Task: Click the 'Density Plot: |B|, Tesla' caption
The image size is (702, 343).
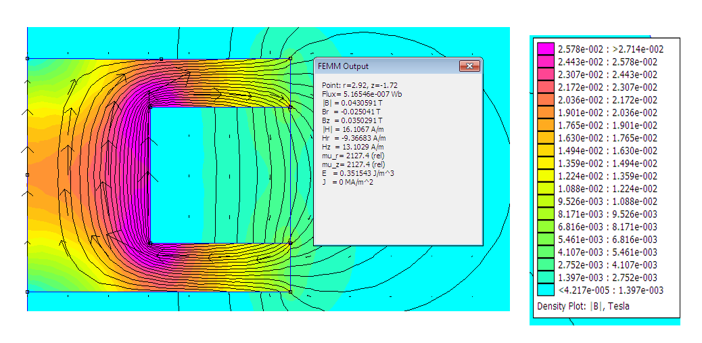Action: 583,306
